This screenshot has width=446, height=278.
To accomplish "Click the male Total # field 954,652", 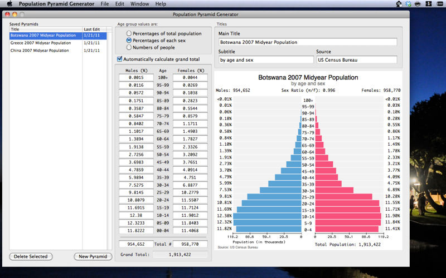I will coord(136,244).
